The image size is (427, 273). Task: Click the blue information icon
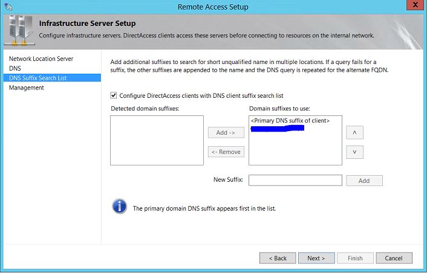tap(119, 207)
